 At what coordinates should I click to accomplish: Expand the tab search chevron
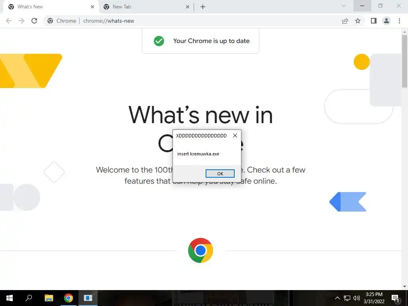(344, 6)
